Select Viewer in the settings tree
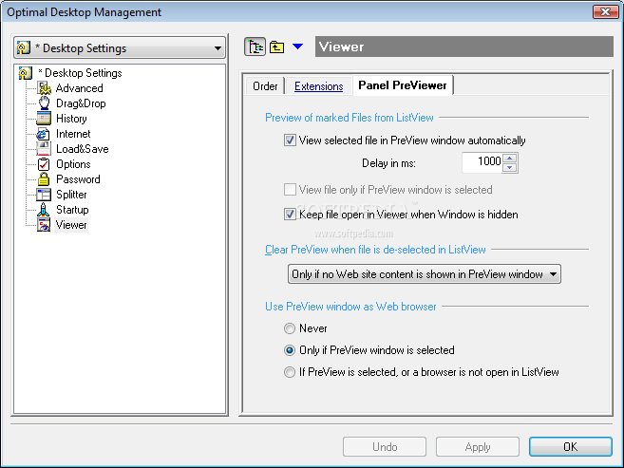This screenshot has height=468, width=624. (71, 225)
